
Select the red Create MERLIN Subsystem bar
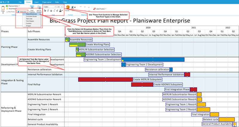(x=105, y=80)
